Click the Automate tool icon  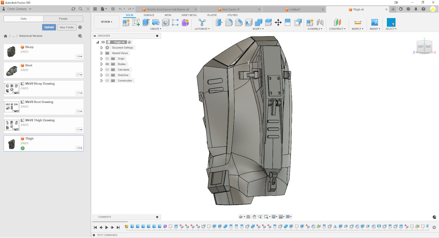pos(202,23)
